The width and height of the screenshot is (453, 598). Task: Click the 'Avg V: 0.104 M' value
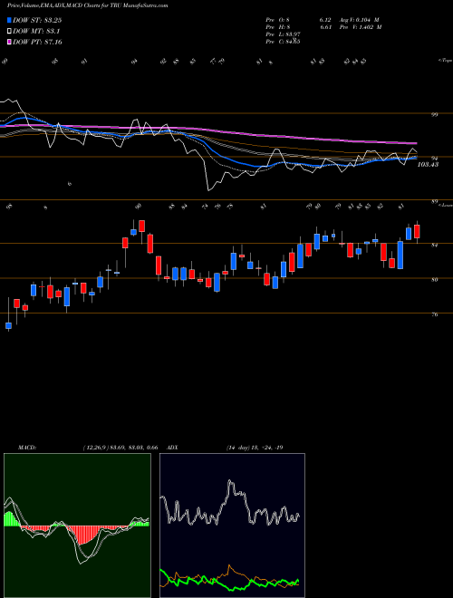[x=361, y=20]
